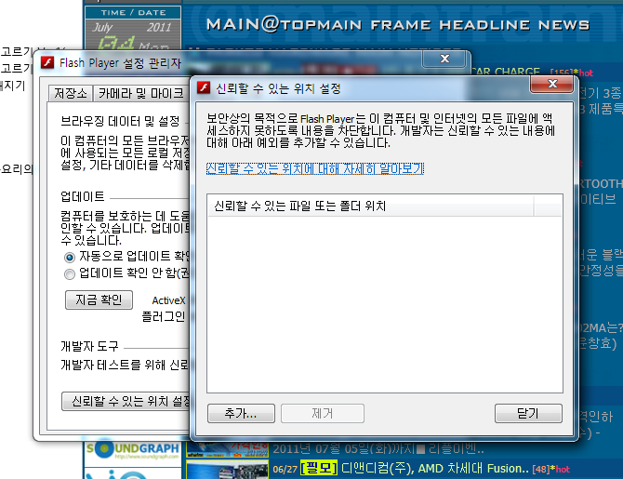Select the 업데이트 확인 안 함 radio button

pos(70,274)
